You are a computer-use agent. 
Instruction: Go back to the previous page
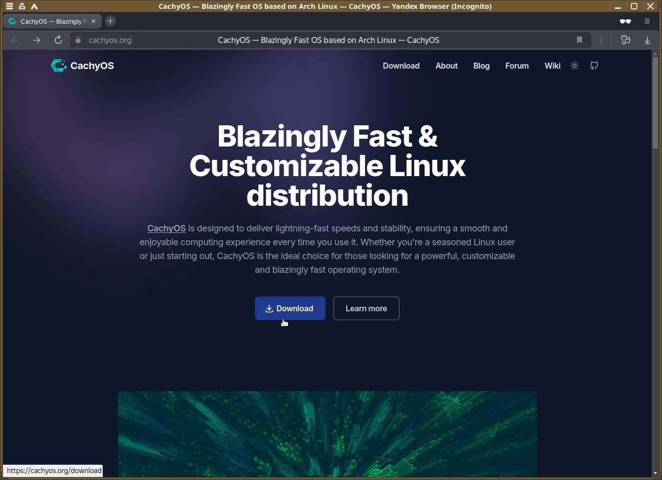(x=15, y=40)
